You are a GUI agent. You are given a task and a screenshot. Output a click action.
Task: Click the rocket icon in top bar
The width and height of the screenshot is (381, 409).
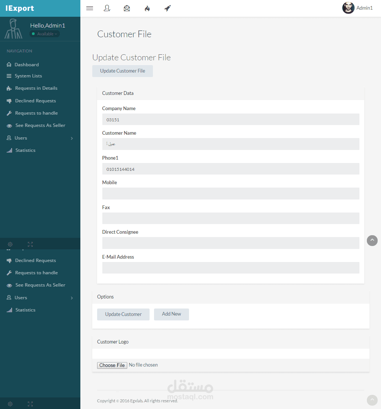click(x=167, y=8)
